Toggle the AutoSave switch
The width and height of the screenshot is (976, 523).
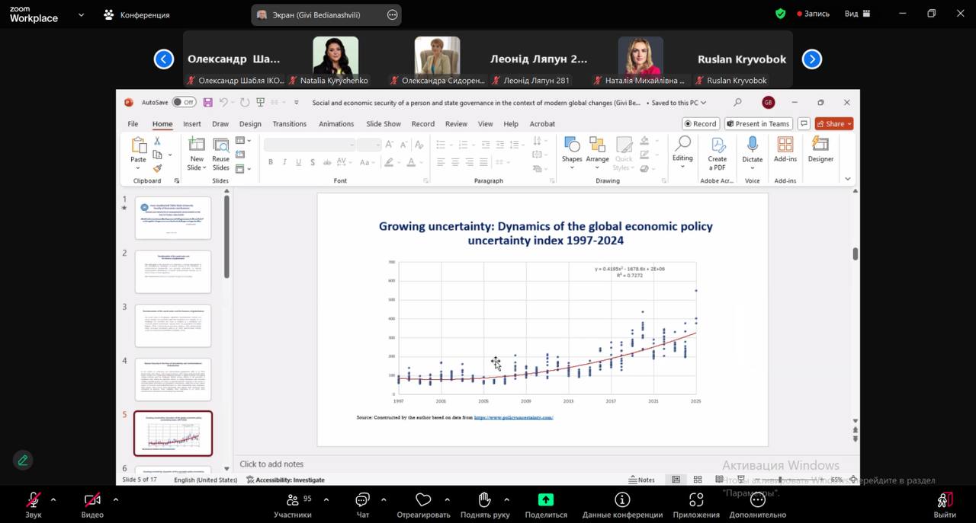pos(183,102)
